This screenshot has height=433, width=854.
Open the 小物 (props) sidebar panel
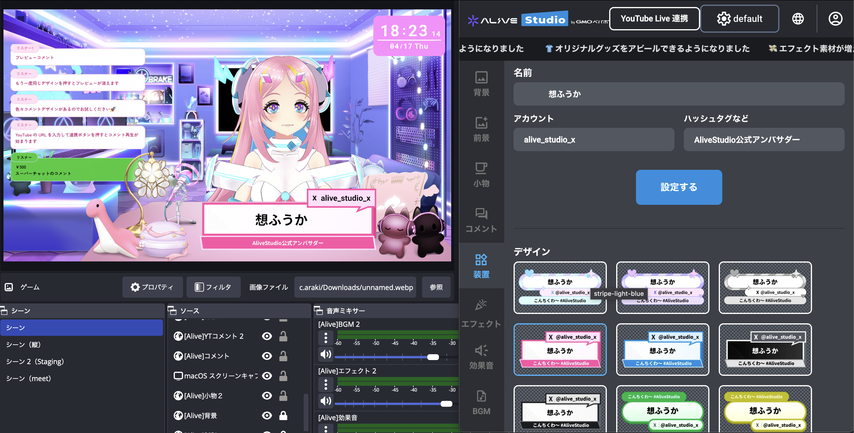coord(481,174)
